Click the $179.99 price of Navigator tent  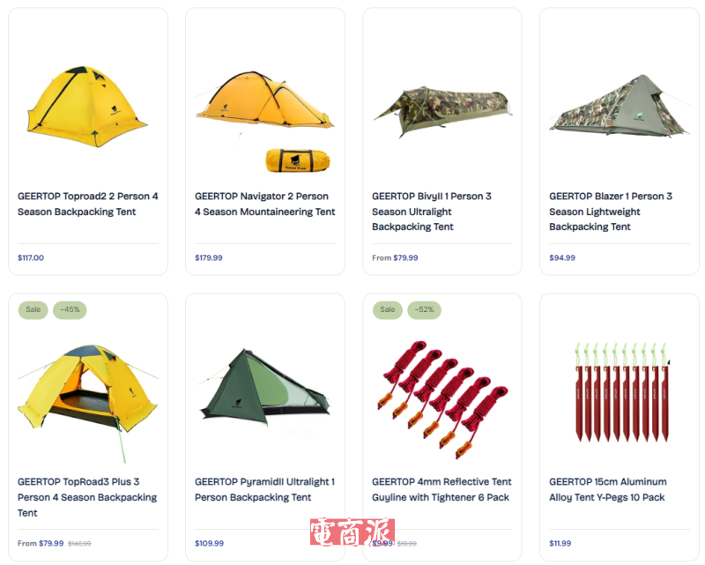pyautogui.click(x=209, y=257)
